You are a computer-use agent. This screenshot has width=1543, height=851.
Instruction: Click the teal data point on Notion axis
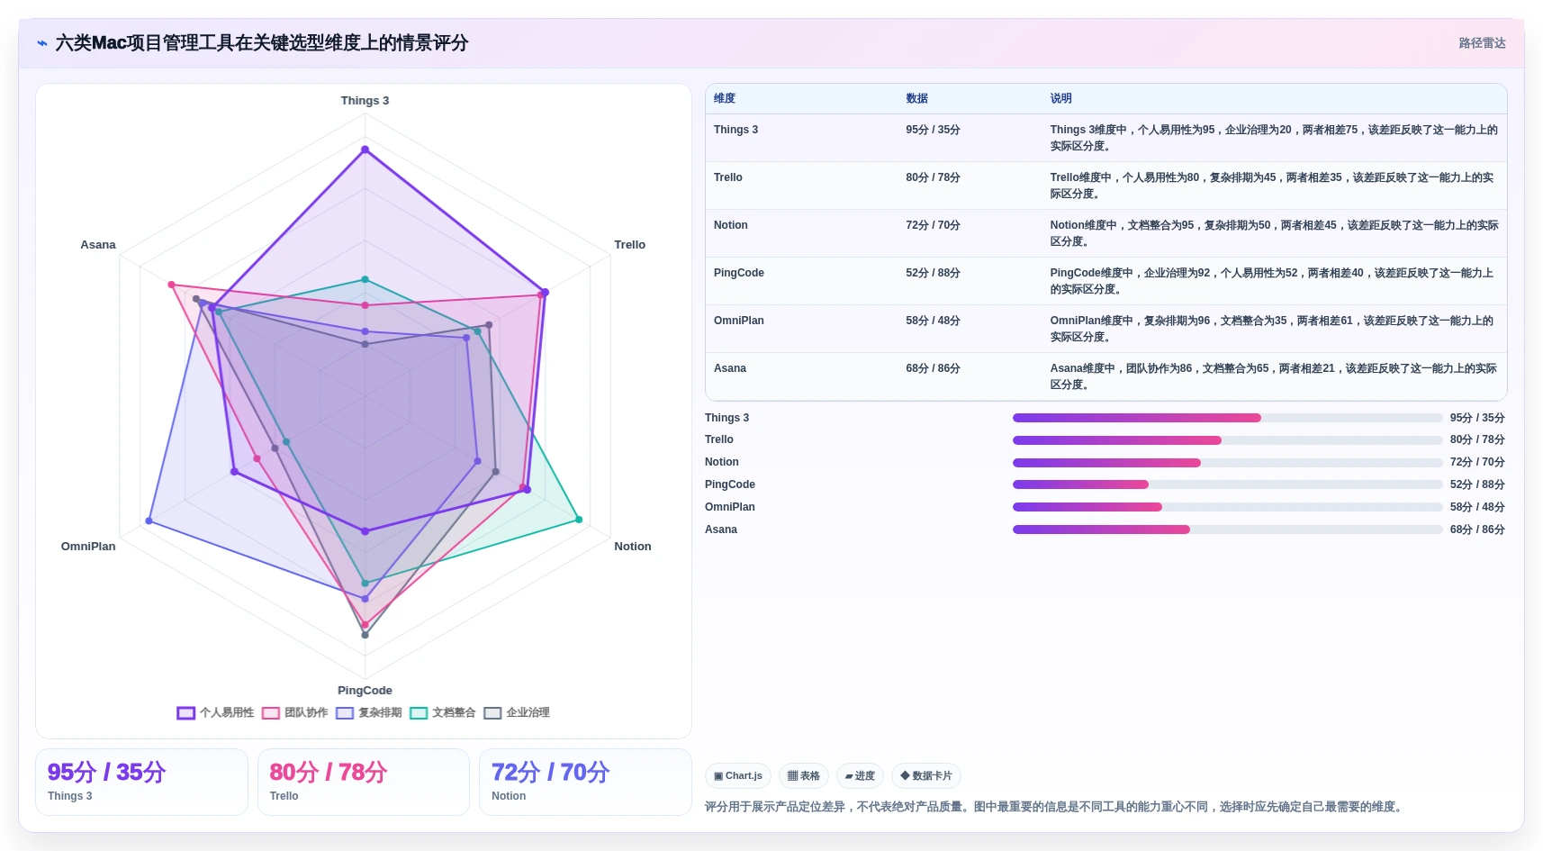click(579, 520)
